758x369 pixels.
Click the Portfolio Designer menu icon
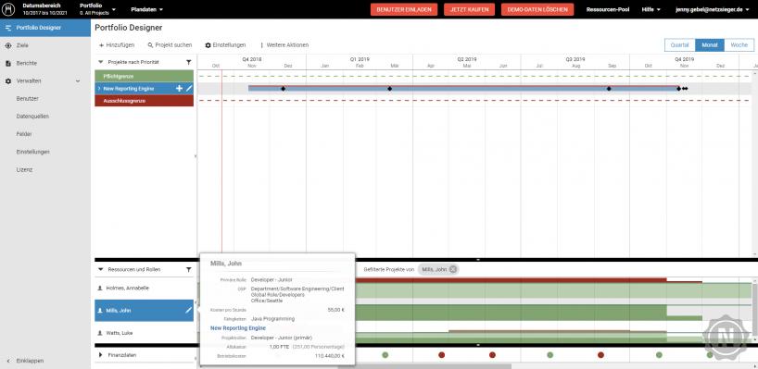pos(7,28)
